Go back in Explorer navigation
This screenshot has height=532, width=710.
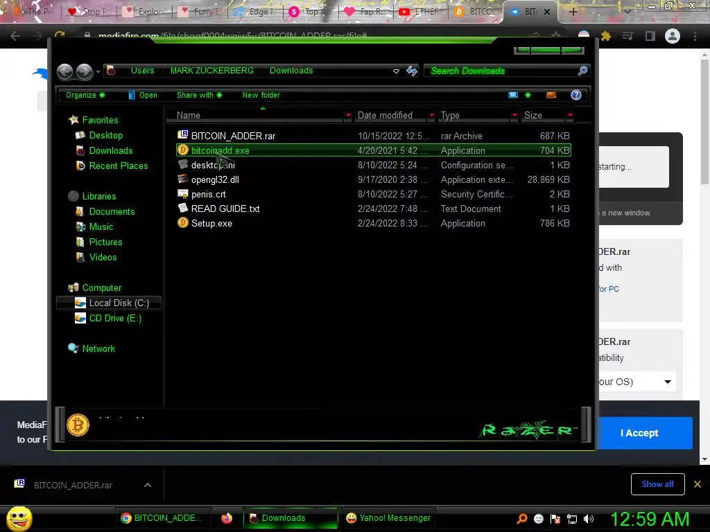click(65, 71)
